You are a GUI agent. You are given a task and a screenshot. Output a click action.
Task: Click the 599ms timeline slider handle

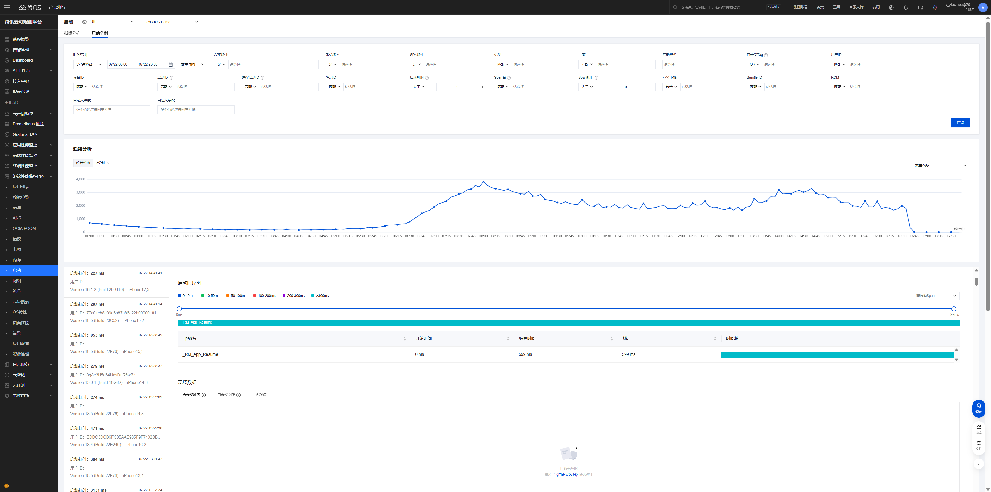pyautogui.click(x=954, y=309)
